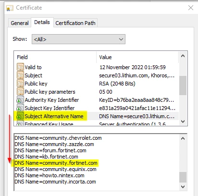Open the Details tab
The width and height of the screenshot is (198, 196).
(x=42, y=22)
